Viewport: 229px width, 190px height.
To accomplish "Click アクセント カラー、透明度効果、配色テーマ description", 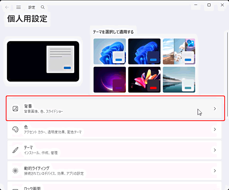I will click(x=53, y=132).
